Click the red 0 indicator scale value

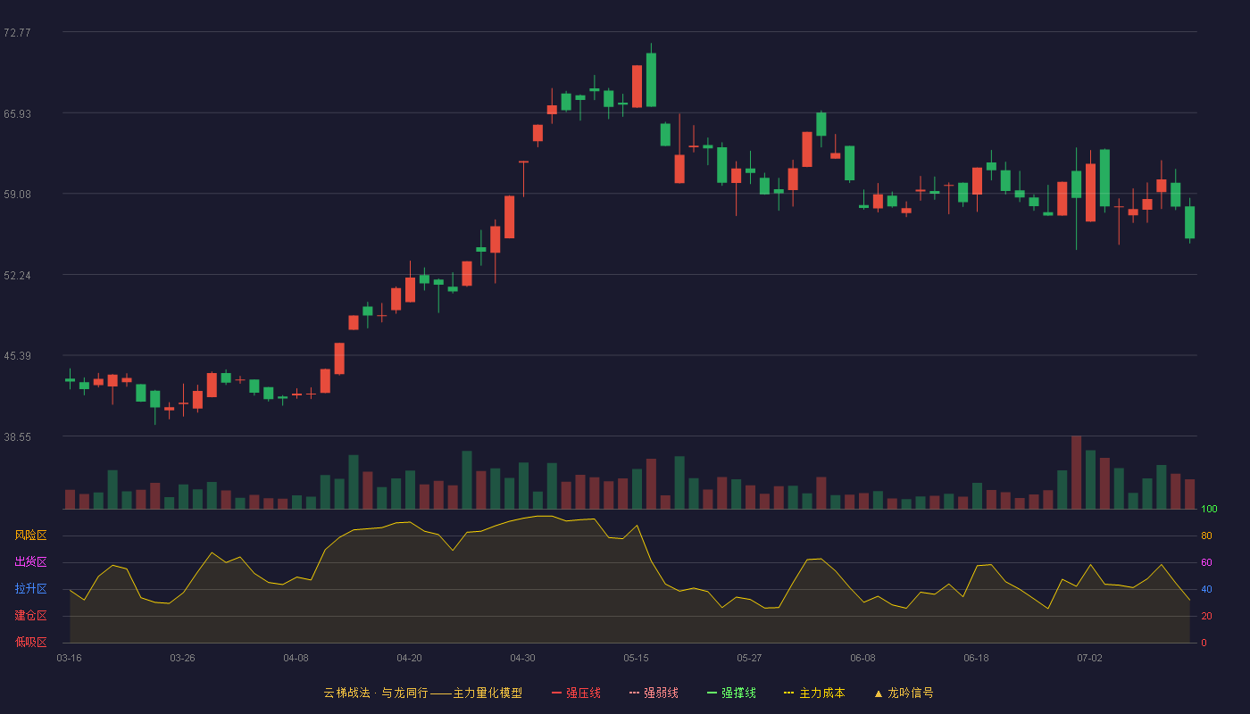[x=1204, y=643]
